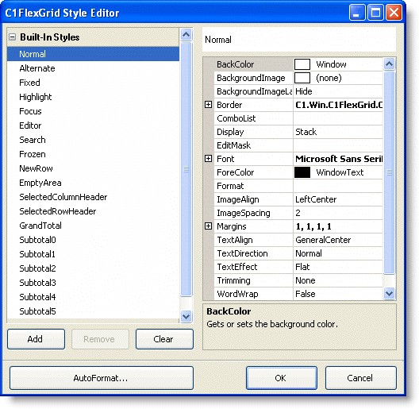The width and height of the screenshot is (419, 409).
Task: Select the Editor style
Action: coord(93,125)
